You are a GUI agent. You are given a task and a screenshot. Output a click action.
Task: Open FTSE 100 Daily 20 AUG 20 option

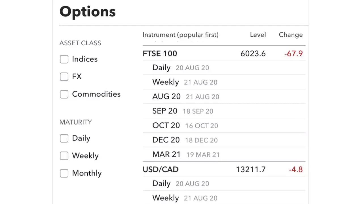point(224,68)
